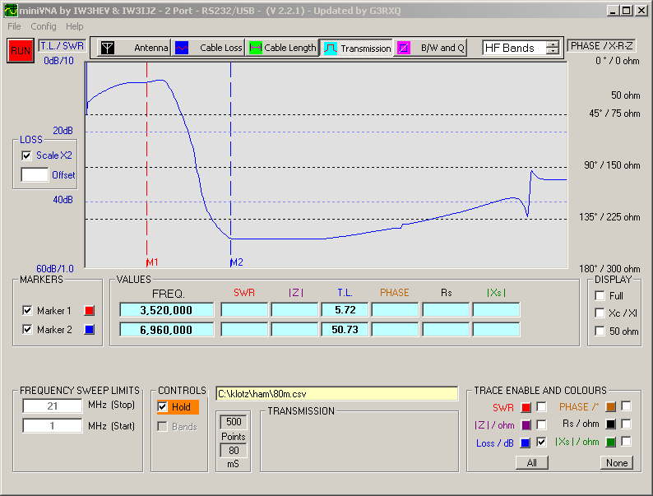Enable the 50 ohm display checkbox

tap(600, 331)
